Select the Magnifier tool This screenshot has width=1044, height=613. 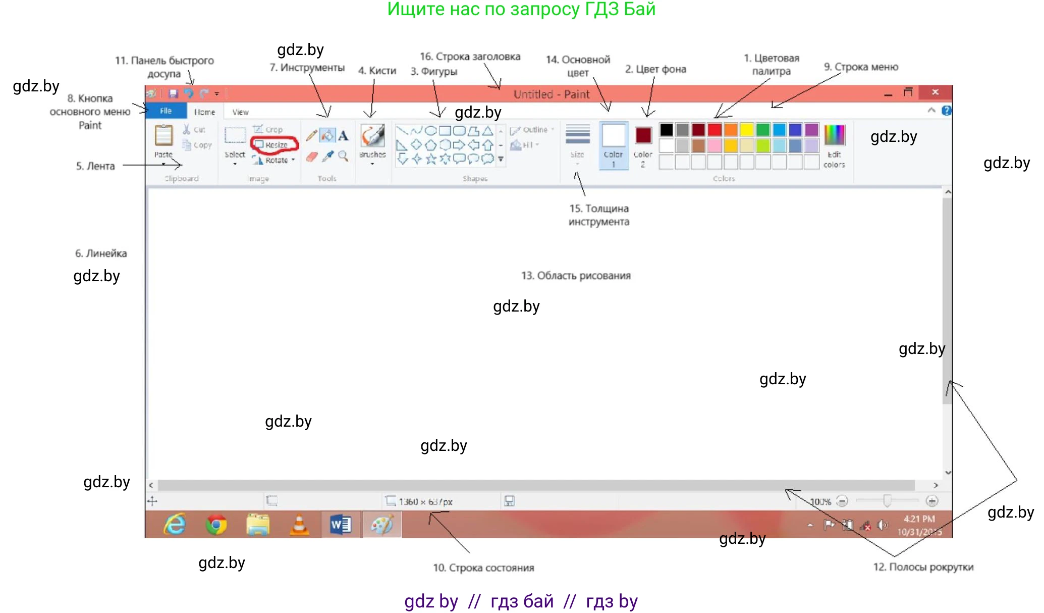(343, 156)
